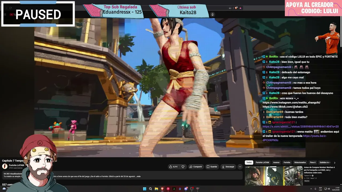Viewport: 342px width, 192px height.
Task: Expand more filter chips with the right arrow
Action: coord(335,163)
